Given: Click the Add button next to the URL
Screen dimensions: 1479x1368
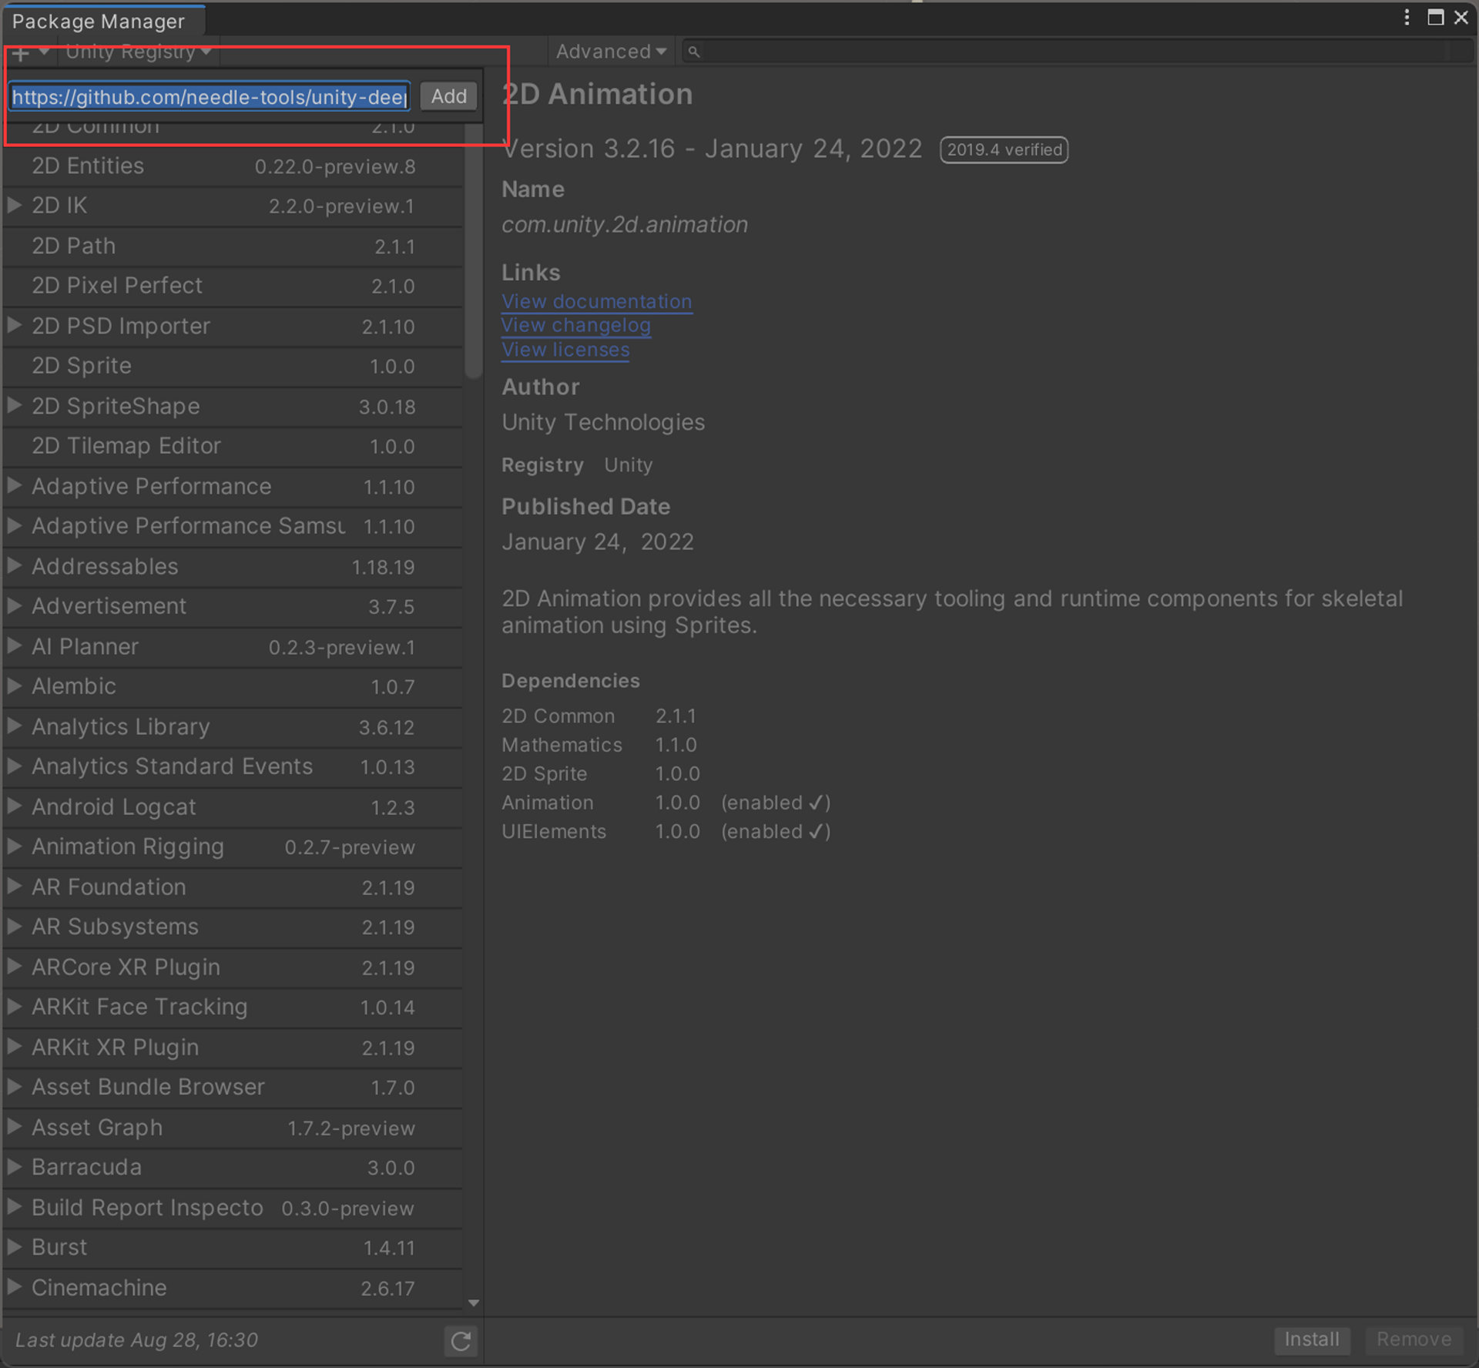Looking at the screenshot, I should coord(448,96).
